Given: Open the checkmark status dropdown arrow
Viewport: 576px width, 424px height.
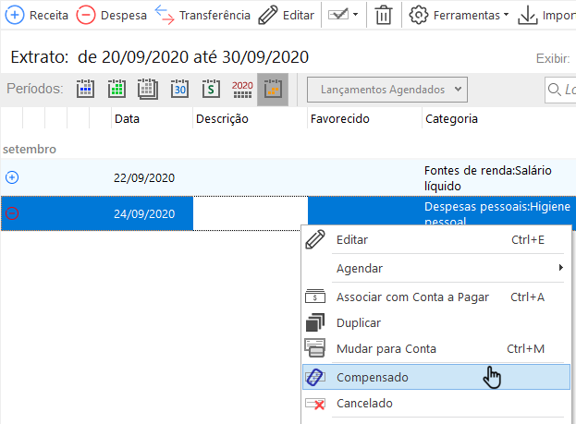Looking at the screenshot, I should click(355, 16).
